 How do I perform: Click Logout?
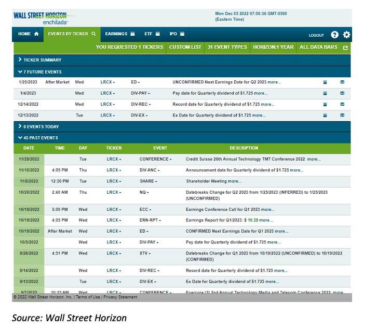316,35
